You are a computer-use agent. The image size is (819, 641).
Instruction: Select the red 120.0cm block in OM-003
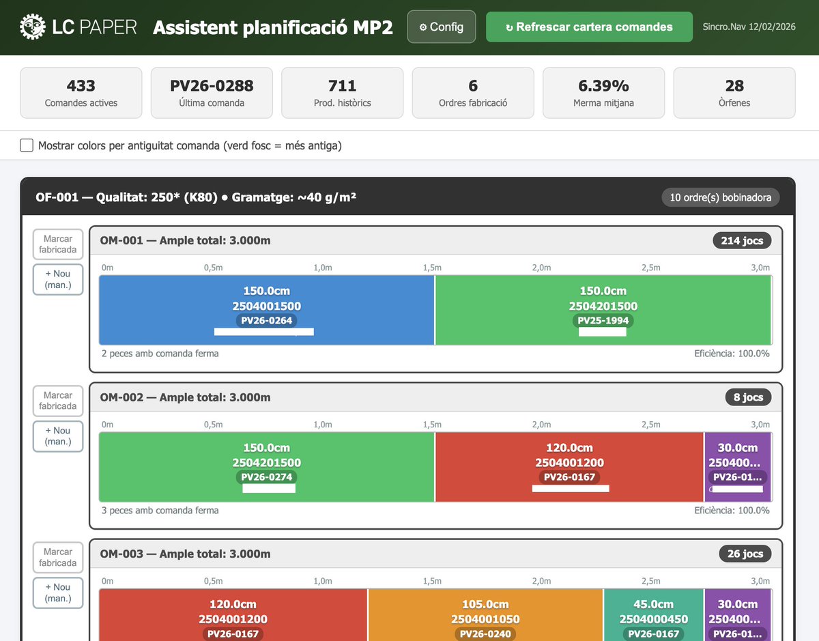[233, 615]
